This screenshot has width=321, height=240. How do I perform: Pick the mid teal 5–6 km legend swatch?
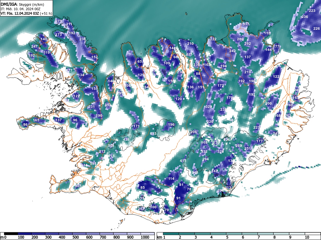click(234, 234)
